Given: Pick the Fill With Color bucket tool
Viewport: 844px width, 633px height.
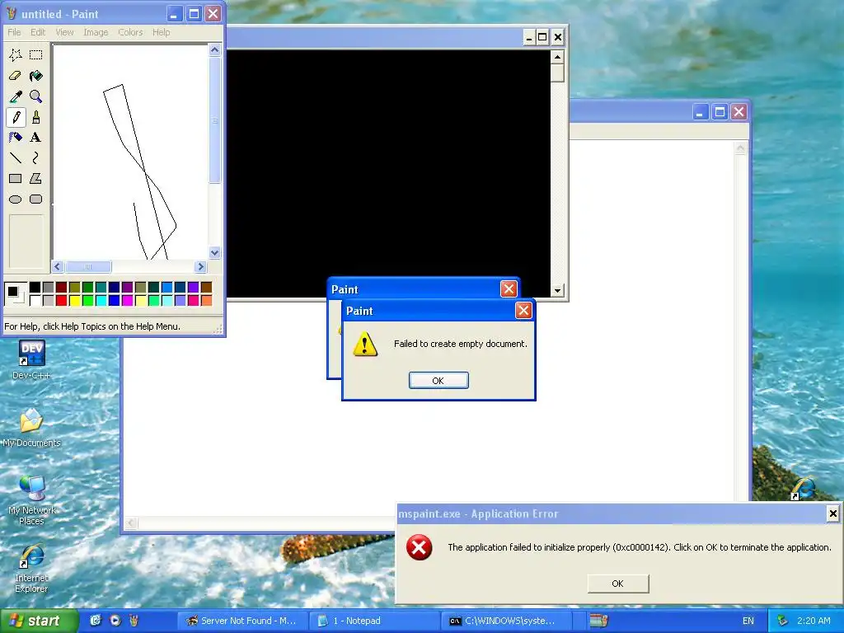Looking at the screenshot, I should point(35,76).
